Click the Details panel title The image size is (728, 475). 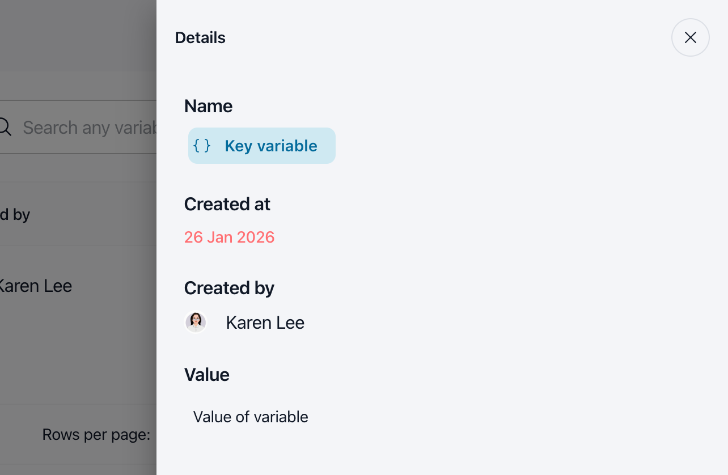pyautogui.click(x=200, y=37)
